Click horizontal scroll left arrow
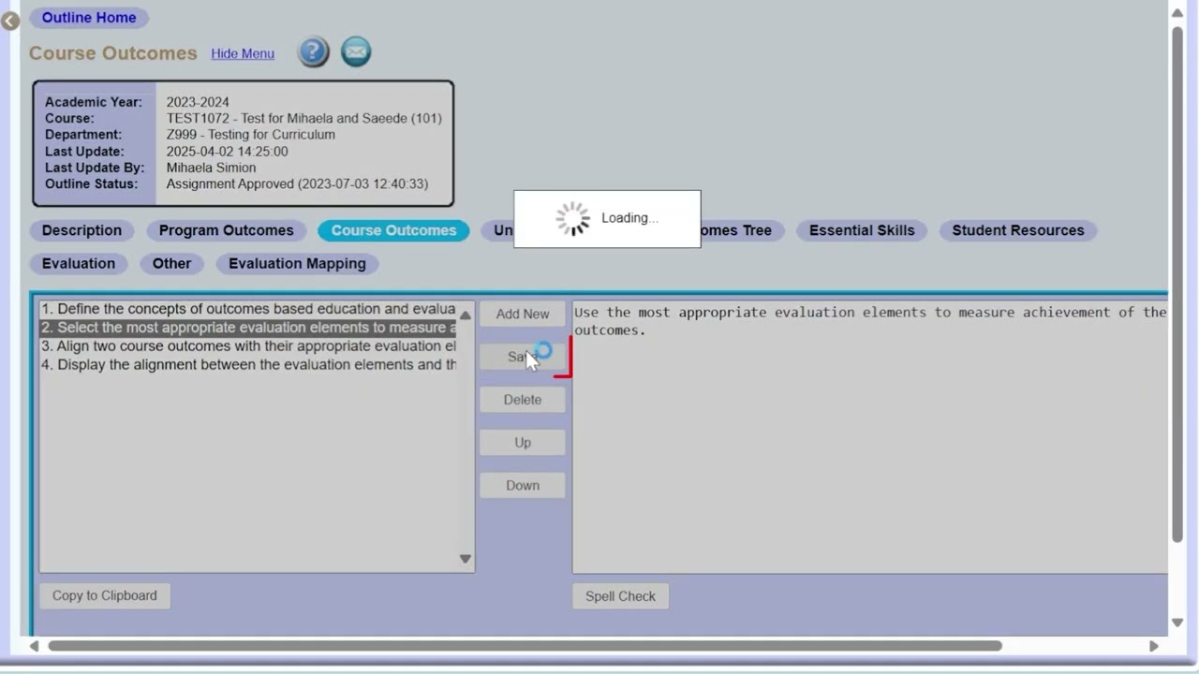 click(35, 646)
